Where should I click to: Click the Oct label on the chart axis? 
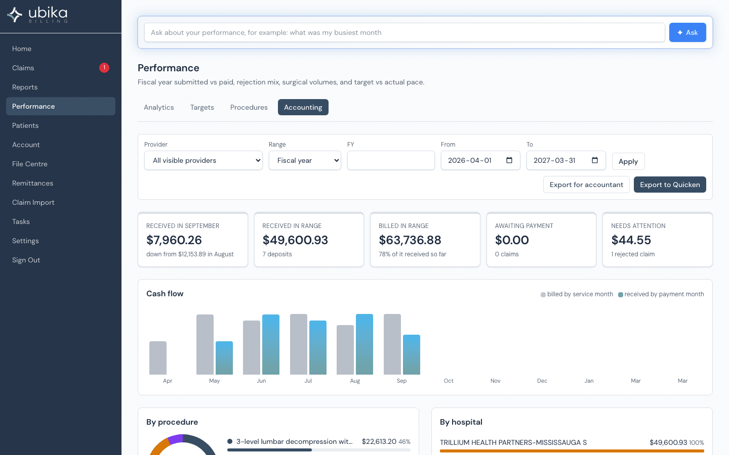(x=449, y=381)
